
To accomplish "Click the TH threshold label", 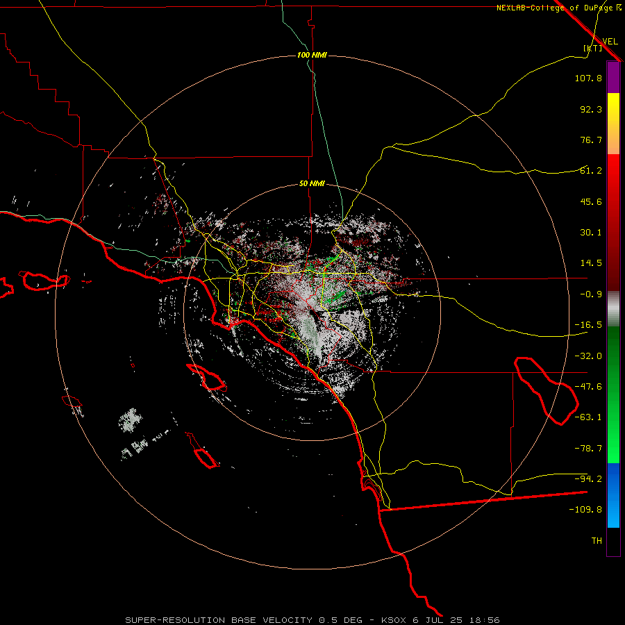I will coord(597,541).
